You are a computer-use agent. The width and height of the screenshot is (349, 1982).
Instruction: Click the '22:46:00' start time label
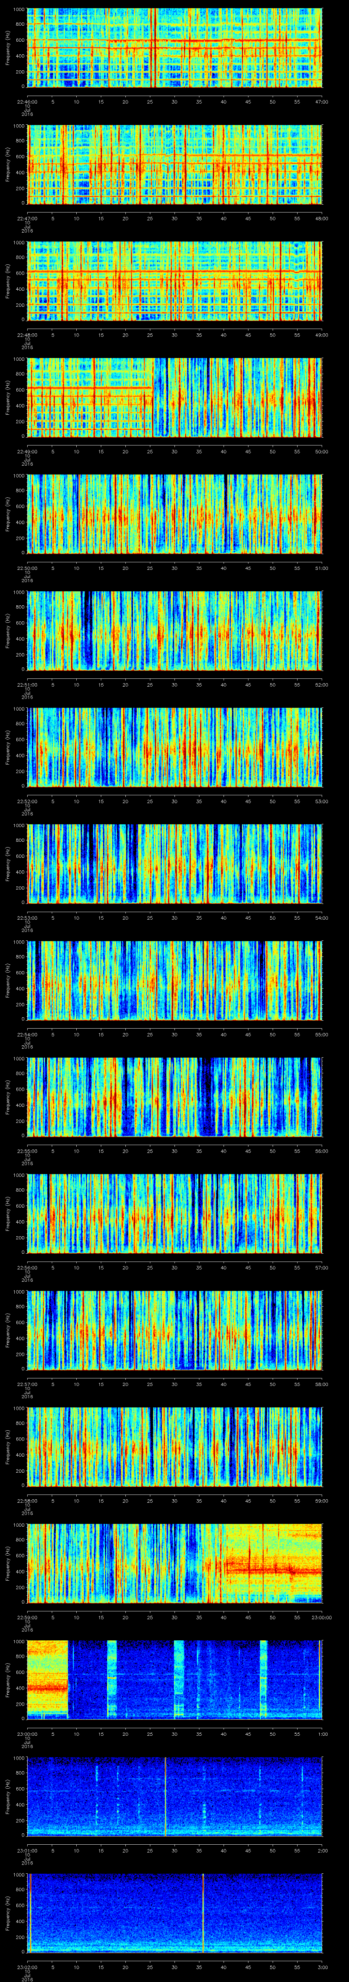click(x=28, y=101)
